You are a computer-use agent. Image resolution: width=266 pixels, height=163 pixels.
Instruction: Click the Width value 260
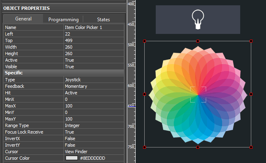[x=94, y=47]
